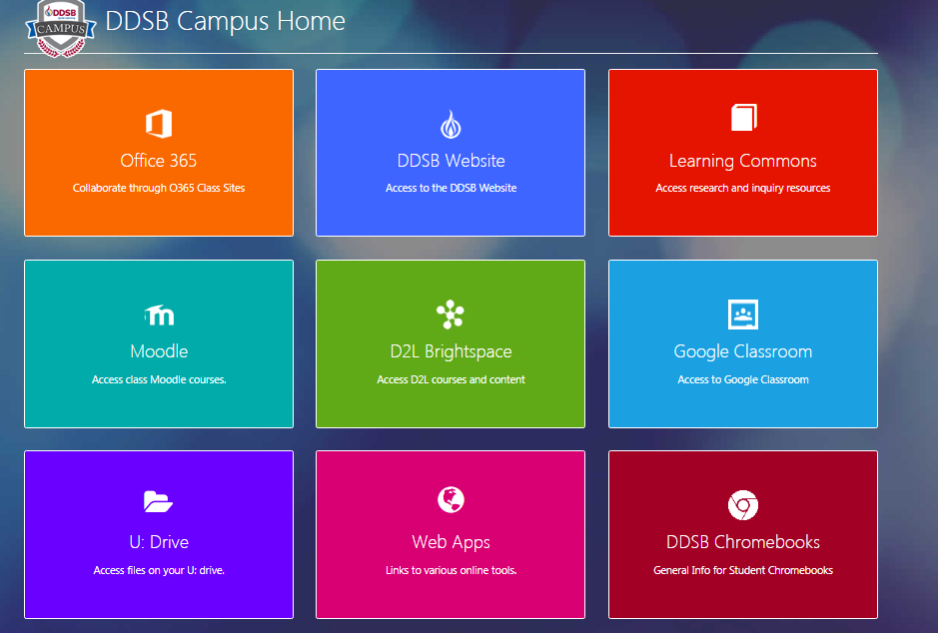The height and width of the screenshot is (633, 938).
Task: Click the Office 365 logo icon
Action: click(x=159, y=124)
